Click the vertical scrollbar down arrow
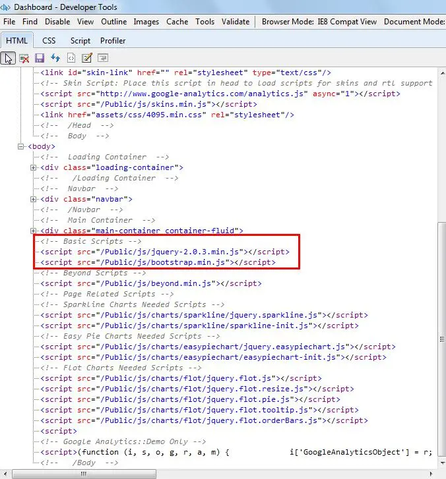 click(x=442, y=463)
